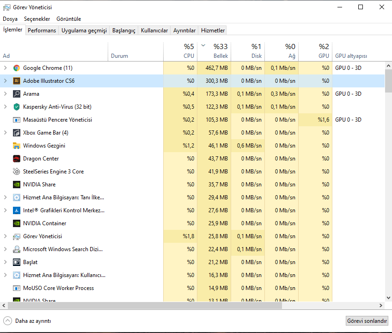
Task: Click the Başlat process icon
Action: coord(17,262)
